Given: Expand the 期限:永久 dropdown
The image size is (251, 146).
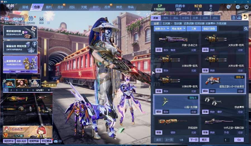Looking at the screenshot, I should coord(162,29).
